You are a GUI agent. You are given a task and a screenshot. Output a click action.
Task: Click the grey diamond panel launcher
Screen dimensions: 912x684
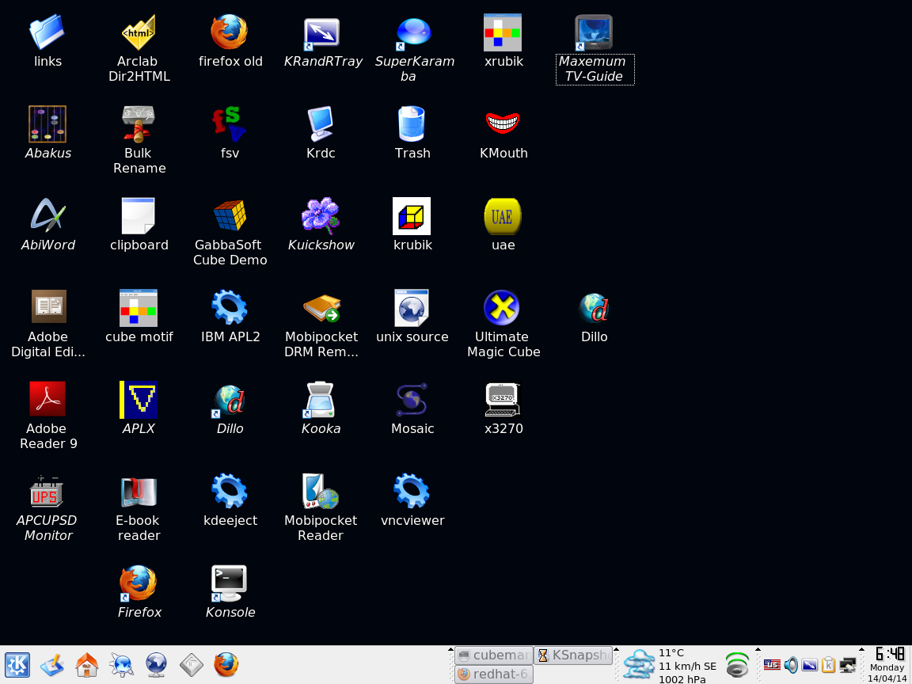tap(192, 664)
